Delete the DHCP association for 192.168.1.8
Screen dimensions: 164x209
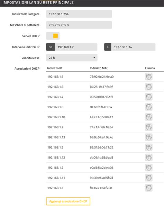[x=149, y=87]
